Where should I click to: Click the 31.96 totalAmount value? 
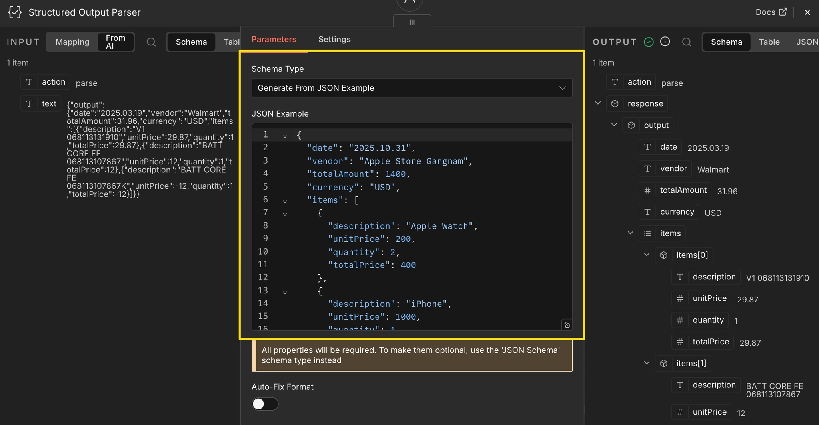pyautogui.click(x=727, y=191)
